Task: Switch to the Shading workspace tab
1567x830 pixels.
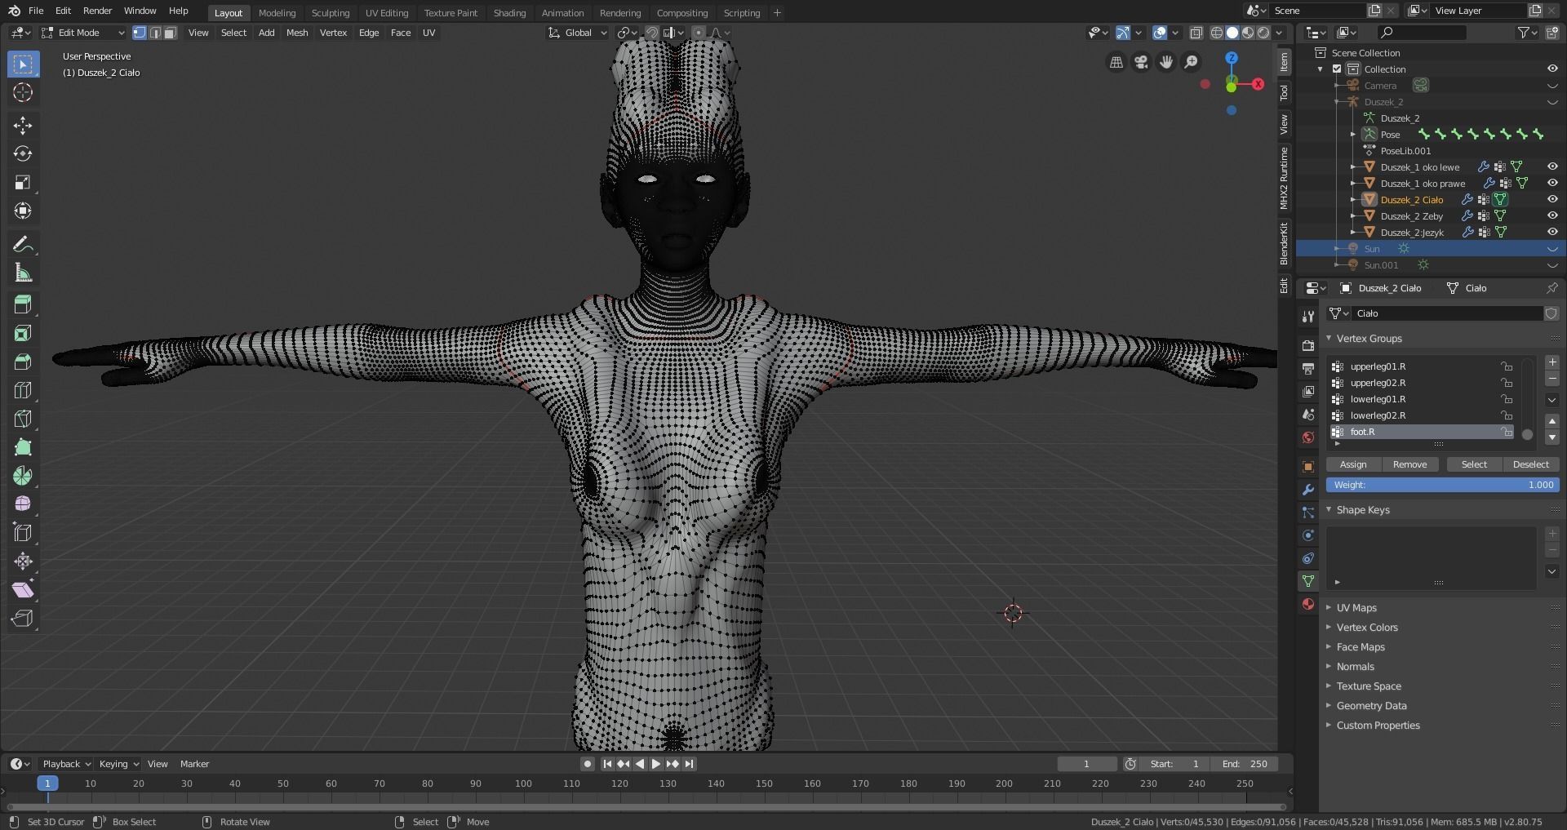Action: pos(509,13)
